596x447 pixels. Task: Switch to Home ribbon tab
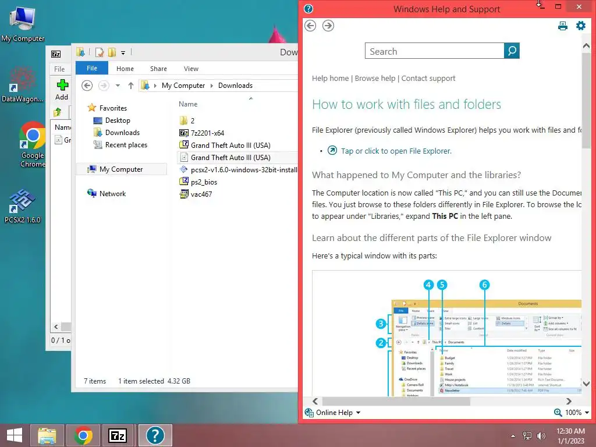[x=125, y=69]
